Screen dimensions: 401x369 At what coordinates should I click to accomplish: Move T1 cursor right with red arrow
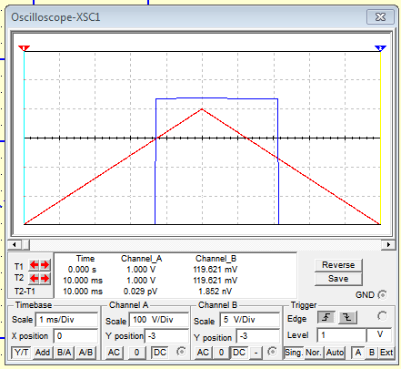pos(45,265)
